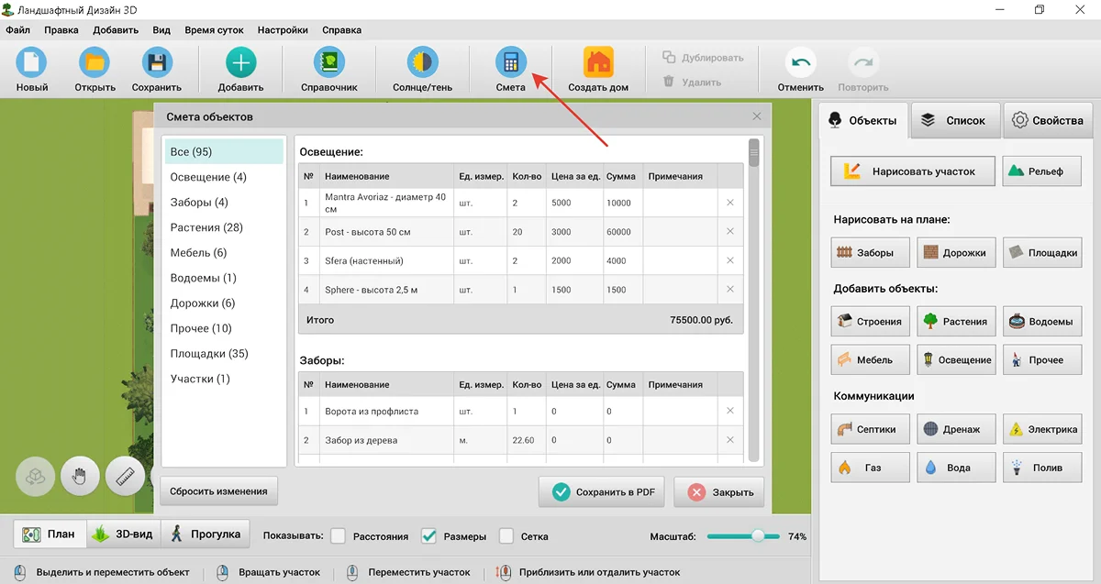The height and width of the screenshot is (584, 1101).
Task: Click Газ communications button
Action: tap(871, 467)
